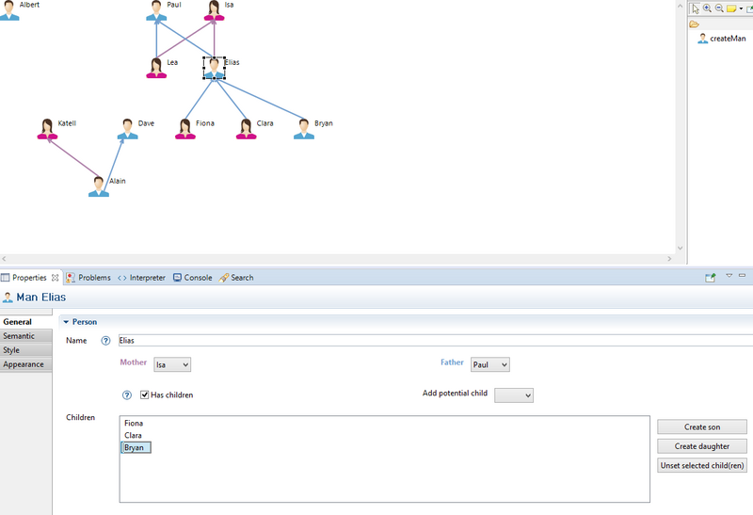Viewport: 753px width, 515px height.
Task: Select the Lea woman node
Action: 156,68
